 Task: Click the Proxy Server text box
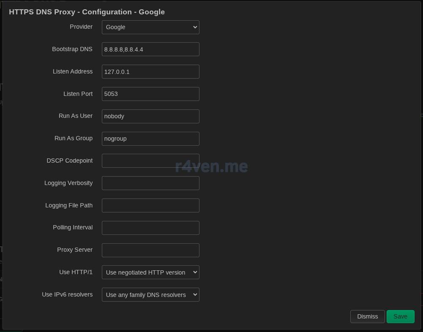click(x=150, y=250)
